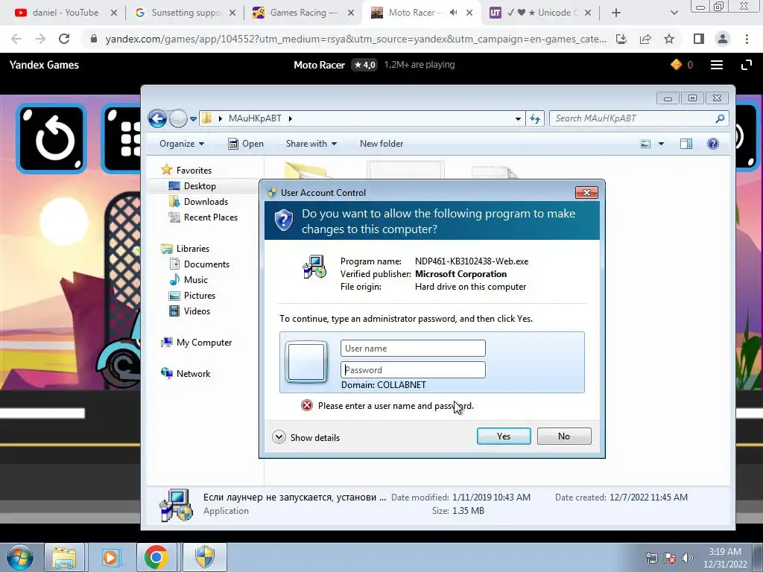Select Desktop in Favorites
The width and height of the screenshot is (763, 572).
(200, 185)
